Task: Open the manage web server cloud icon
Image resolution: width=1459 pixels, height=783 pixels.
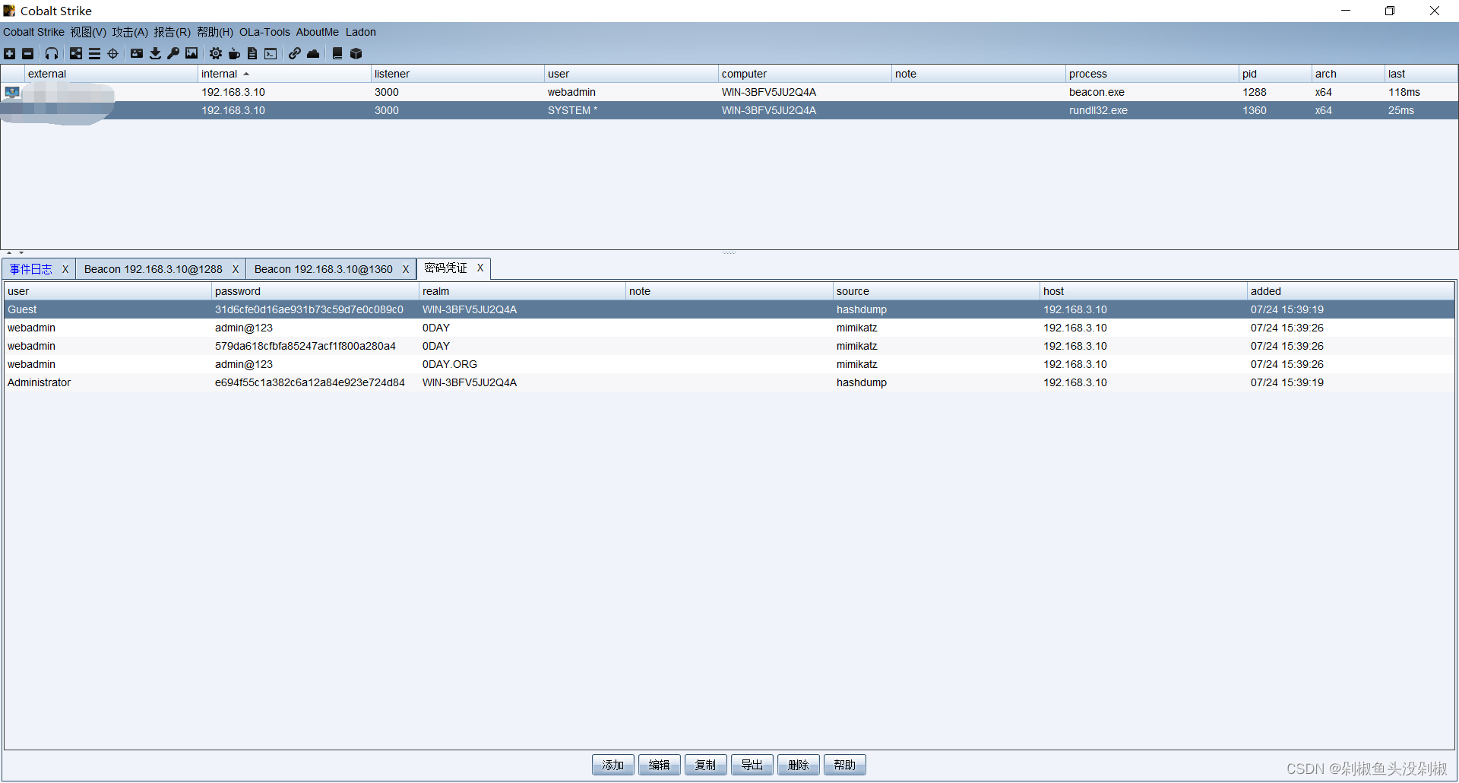Action: 313,53
